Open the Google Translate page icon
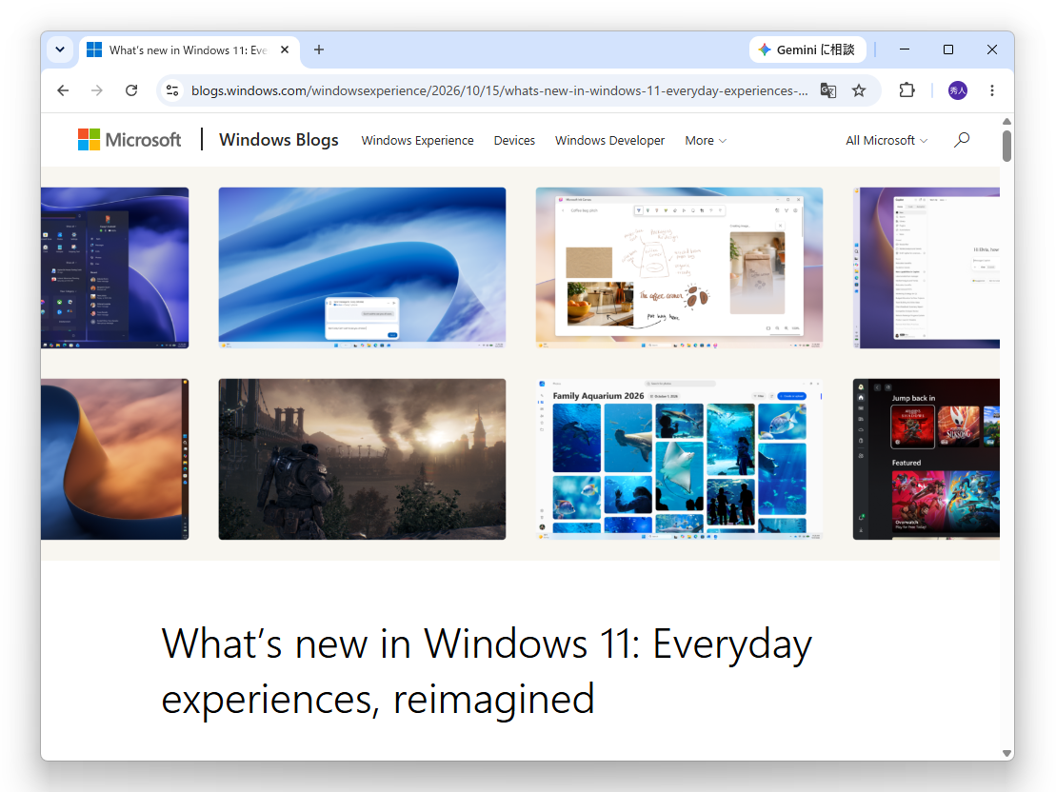 (828, 90)
